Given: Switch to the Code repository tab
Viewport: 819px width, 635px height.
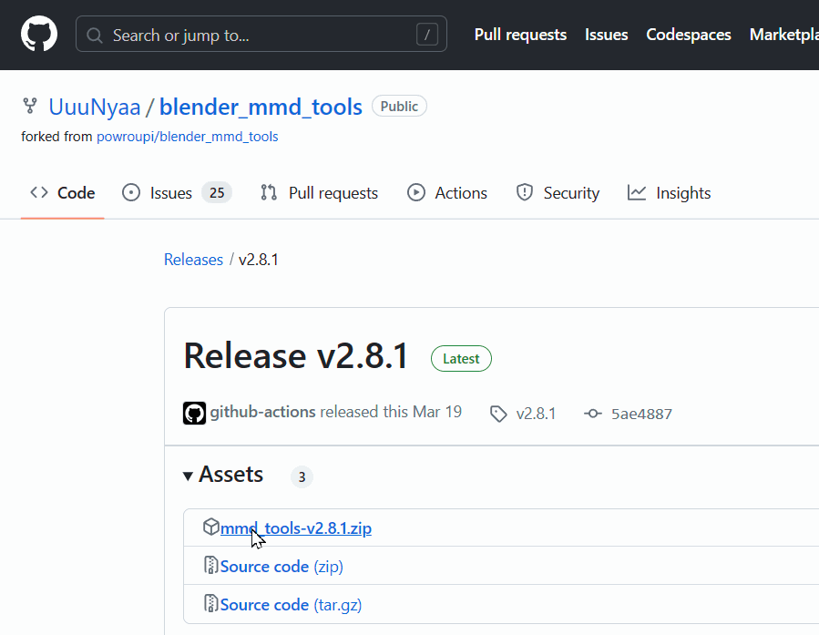Looking at the screenshot, I should click(63, 193).
